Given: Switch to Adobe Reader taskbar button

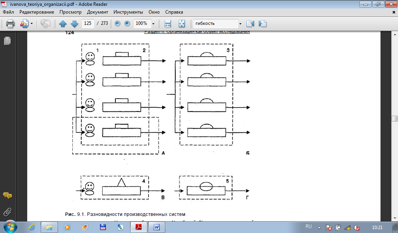Looking at the screenshot, I should point(139,227).
